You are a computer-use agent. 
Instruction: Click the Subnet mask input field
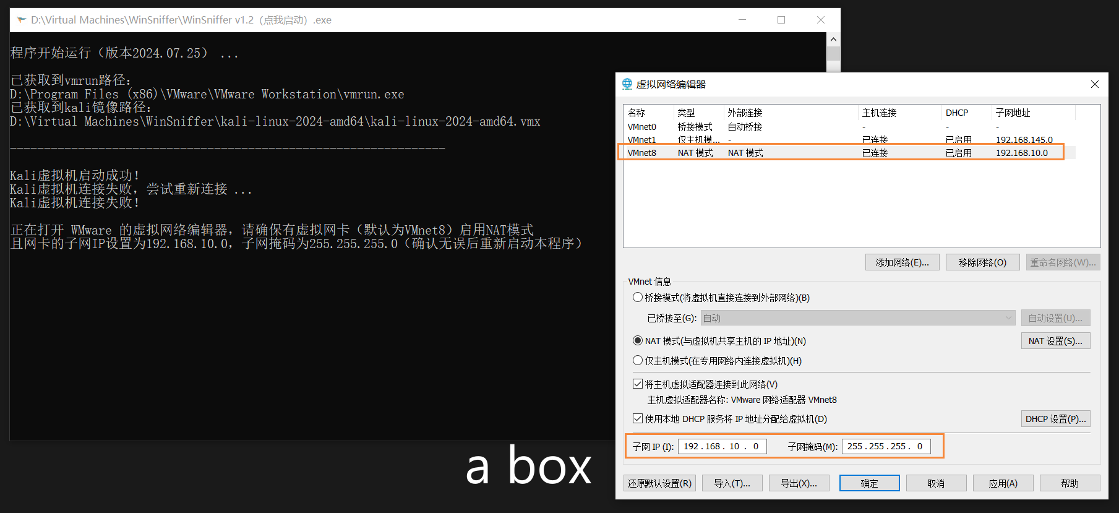[x=886, y=446]
